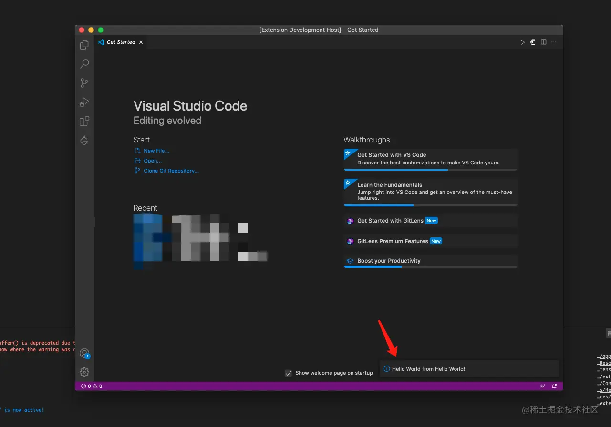Viewport: 611px width, 427px height.
Task: Click the Run play icon in editor toolbar
Action: pos(522,42)
